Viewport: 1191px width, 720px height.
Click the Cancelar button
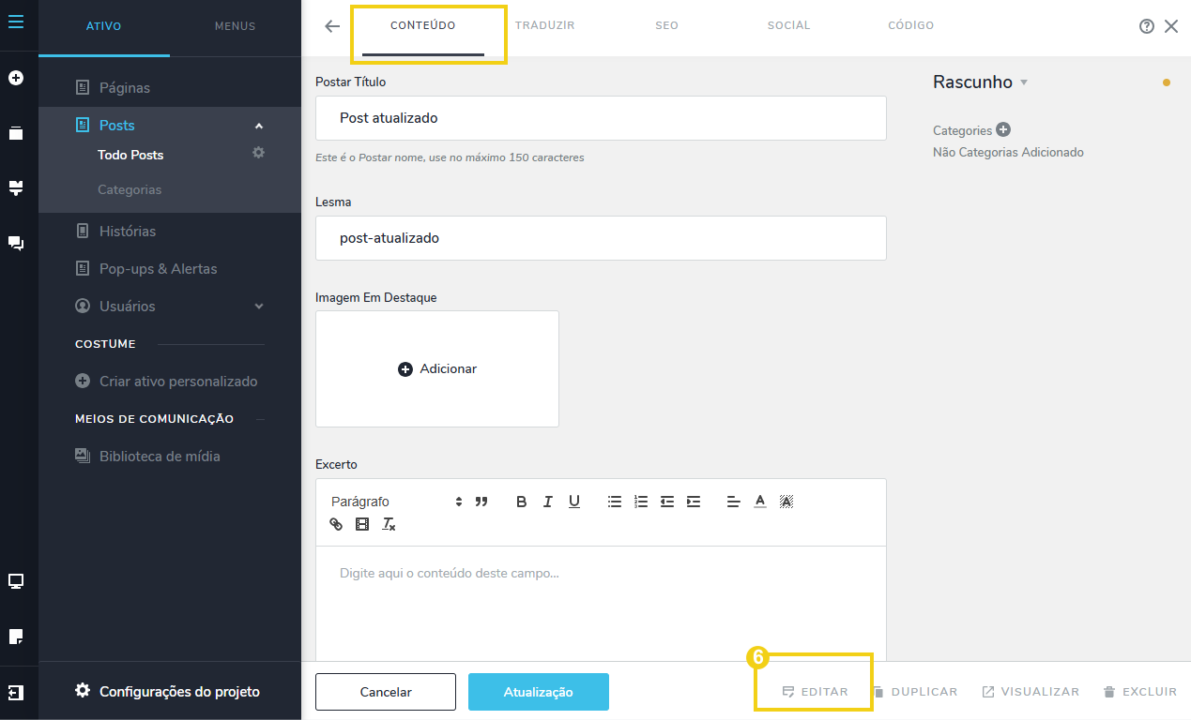(386, 692)
